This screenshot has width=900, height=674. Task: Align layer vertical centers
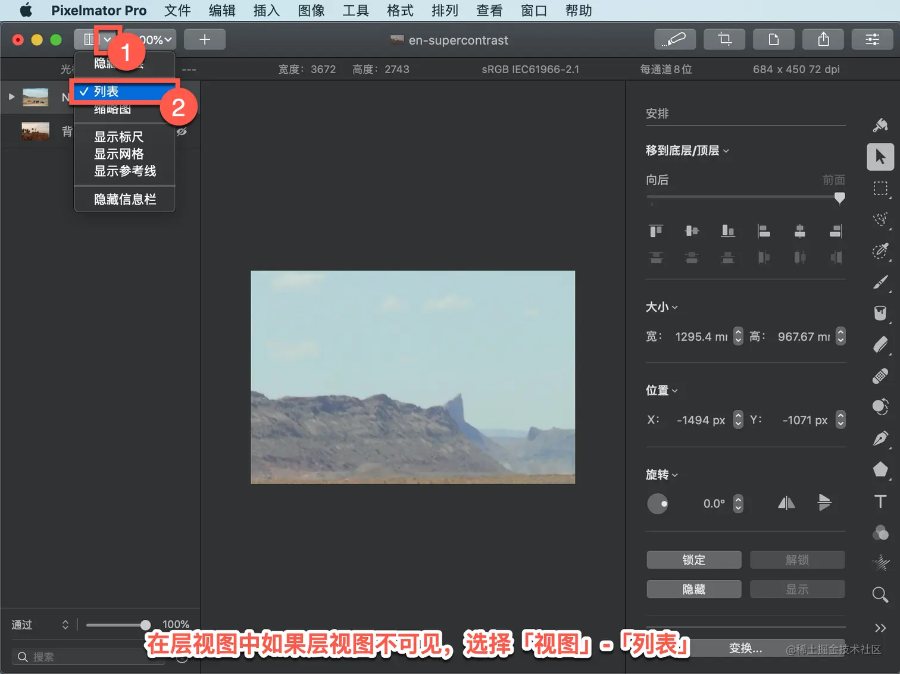692,230
